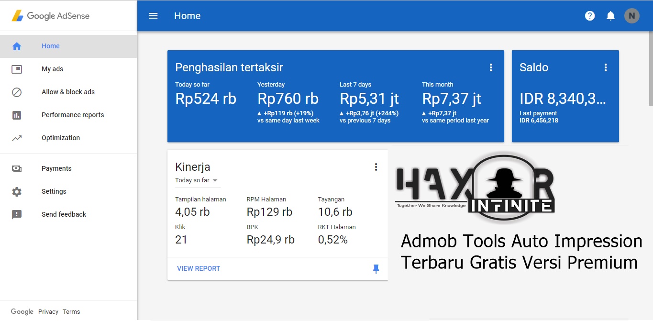The image size is (653, 321).
Task: Click the My ads icon
Action: tap(17, 69)
